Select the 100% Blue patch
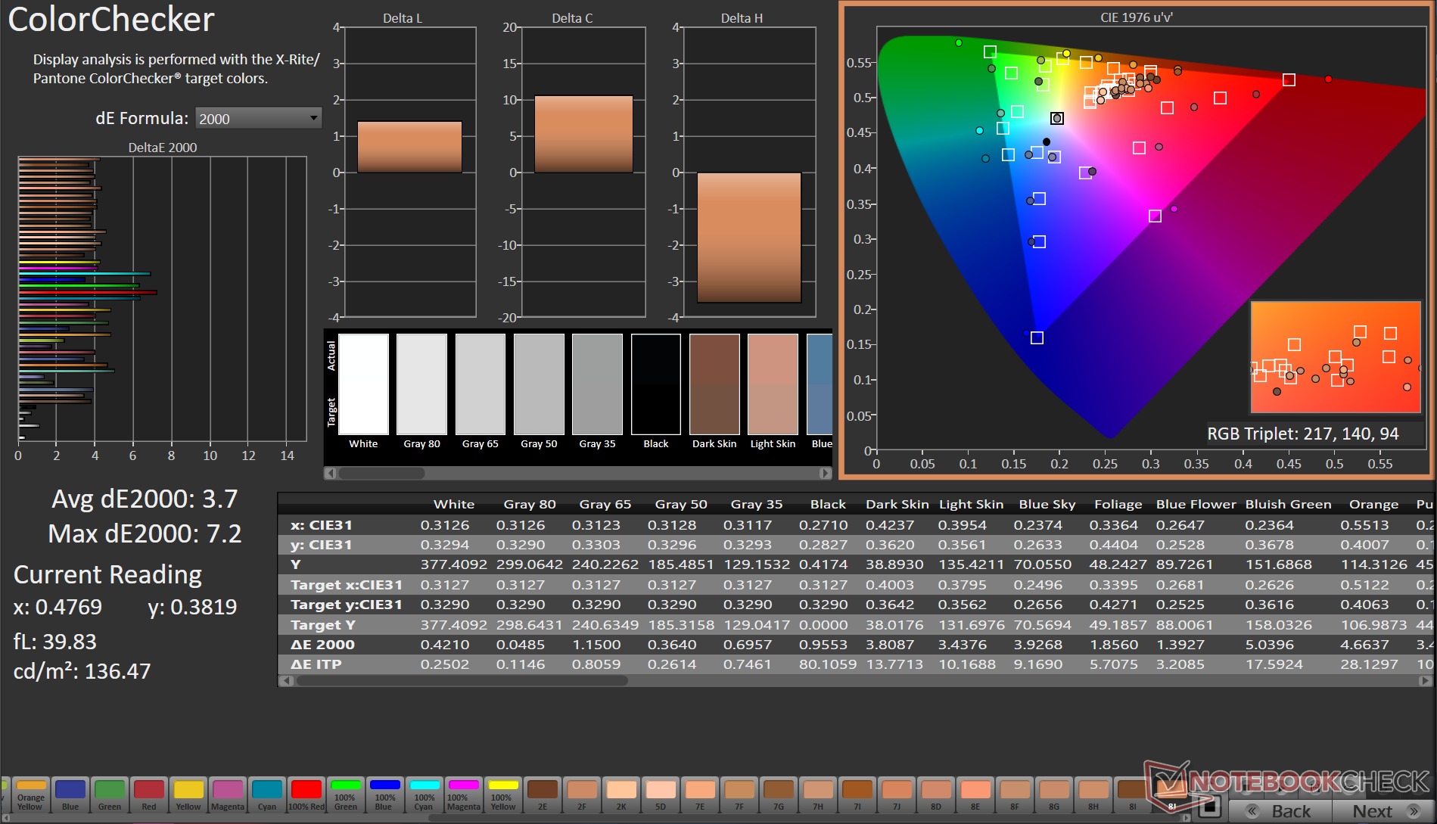 (x=385, y=795)
